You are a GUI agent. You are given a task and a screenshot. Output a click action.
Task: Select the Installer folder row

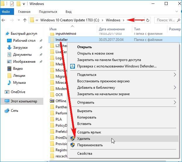coord(115,40)
